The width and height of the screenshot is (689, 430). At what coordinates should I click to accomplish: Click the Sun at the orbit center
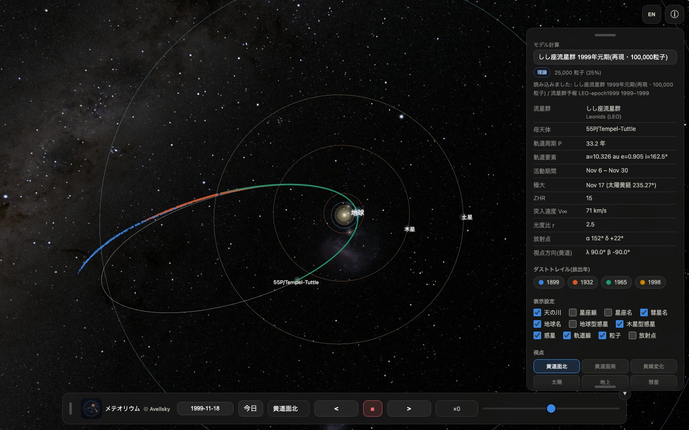(x=343, y=214)
